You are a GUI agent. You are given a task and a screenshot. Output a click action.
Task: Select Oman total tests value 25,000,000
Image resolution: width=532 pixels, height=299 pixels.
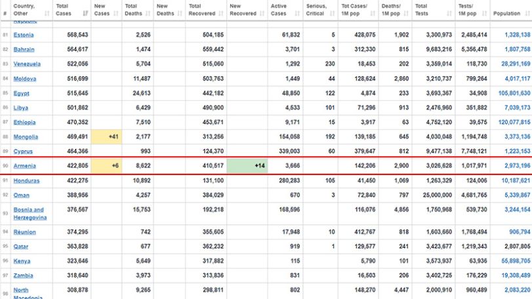[x=438, y=195]
